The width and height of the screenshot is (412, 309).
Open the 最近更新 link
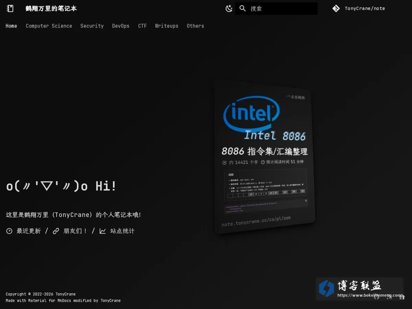pos(29,231)
